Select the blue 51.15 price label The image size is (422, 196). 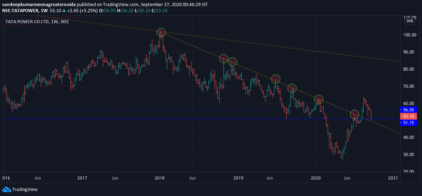pyautogui.click(x=408, y=123)
